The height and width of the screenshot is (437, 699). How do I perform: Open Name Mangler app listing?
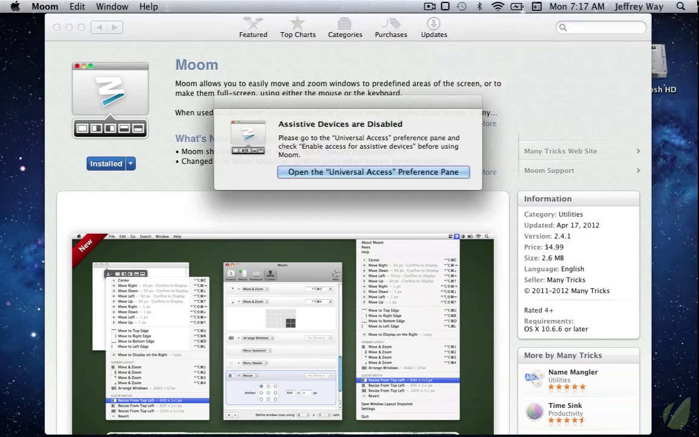coord(573,372)
